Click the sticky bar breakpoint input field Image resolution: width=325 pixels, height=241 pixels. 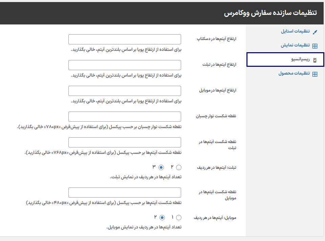[125, 116]
